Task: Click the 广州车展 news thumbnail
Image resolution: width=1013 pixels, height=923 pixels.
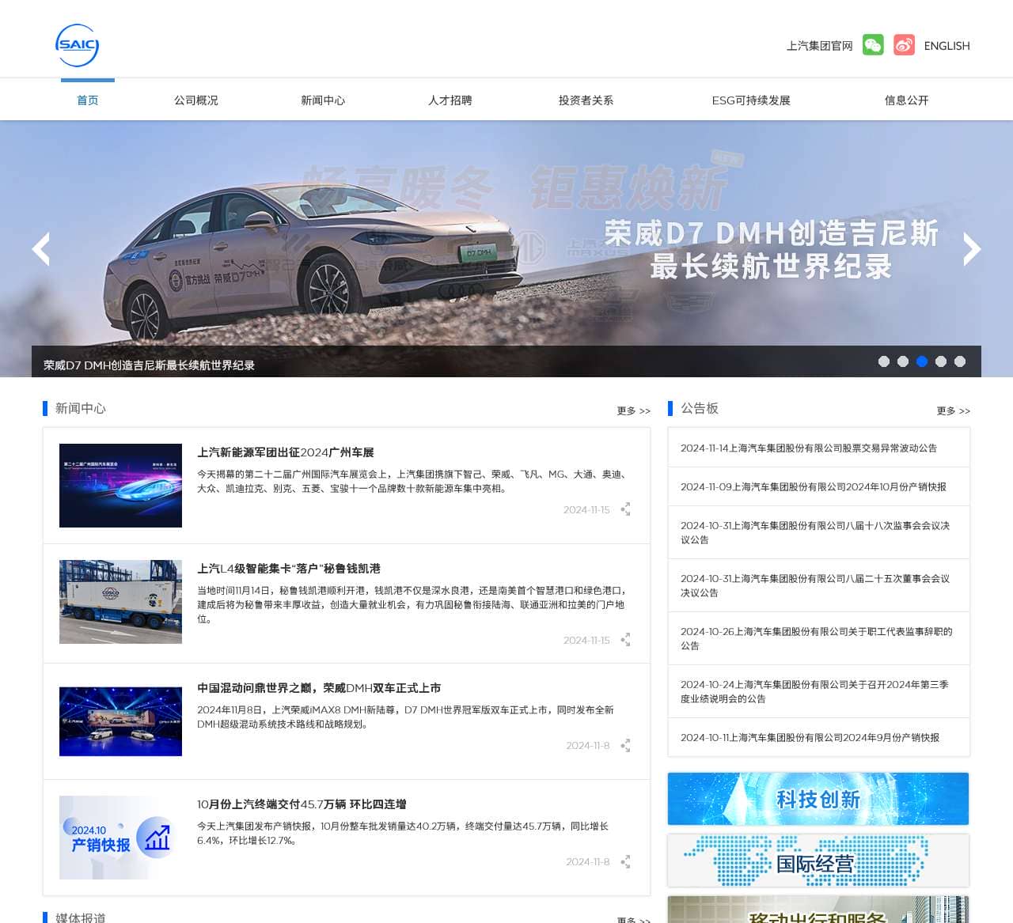Action: click(x=120, y=486)
